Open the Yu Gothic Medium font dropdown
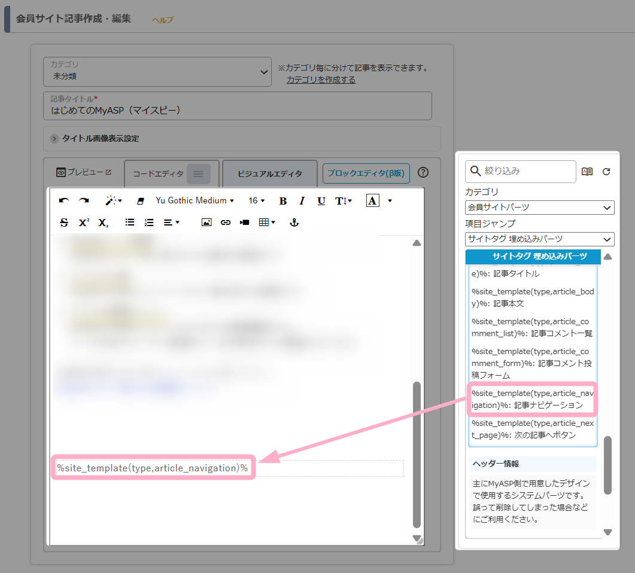Image resolution: width=635 pixels, height=573 pixels. click(195, 201)
